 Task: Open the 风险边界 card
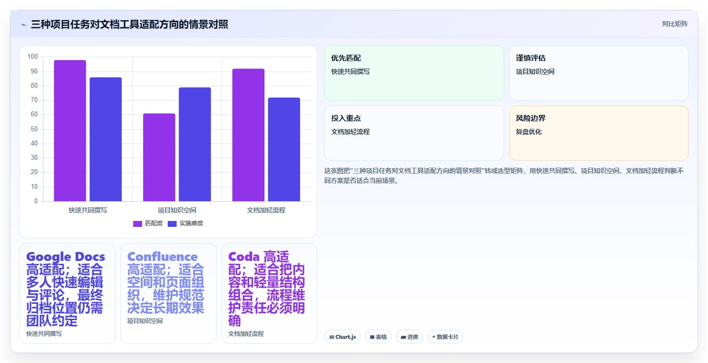(598, 133)
